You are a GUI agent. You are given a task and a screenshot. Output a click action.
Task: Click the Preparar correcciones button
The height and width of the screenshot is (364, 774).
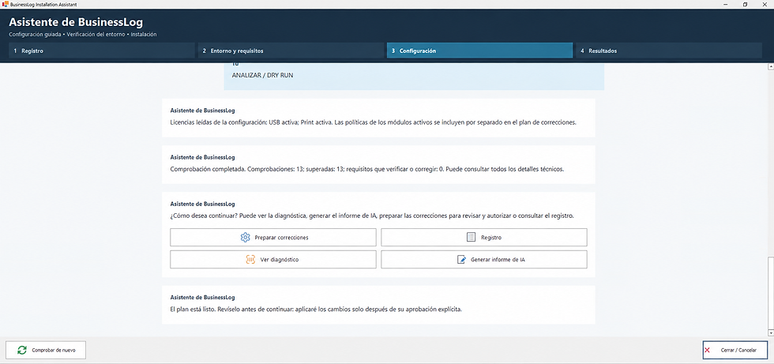point(273,237)
